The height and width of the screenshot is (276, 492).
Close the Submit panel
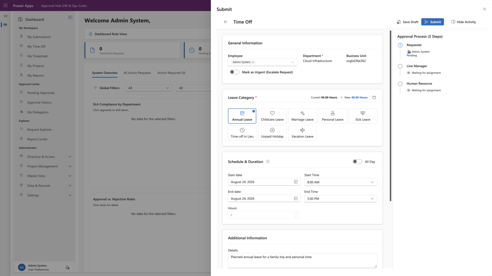click(x=484, y=9)
